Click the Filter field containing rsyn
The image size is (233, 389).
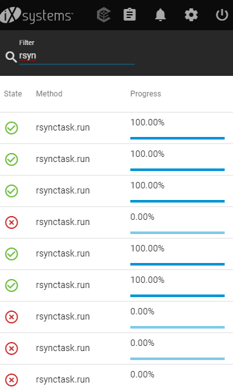(x=77, y=56)
